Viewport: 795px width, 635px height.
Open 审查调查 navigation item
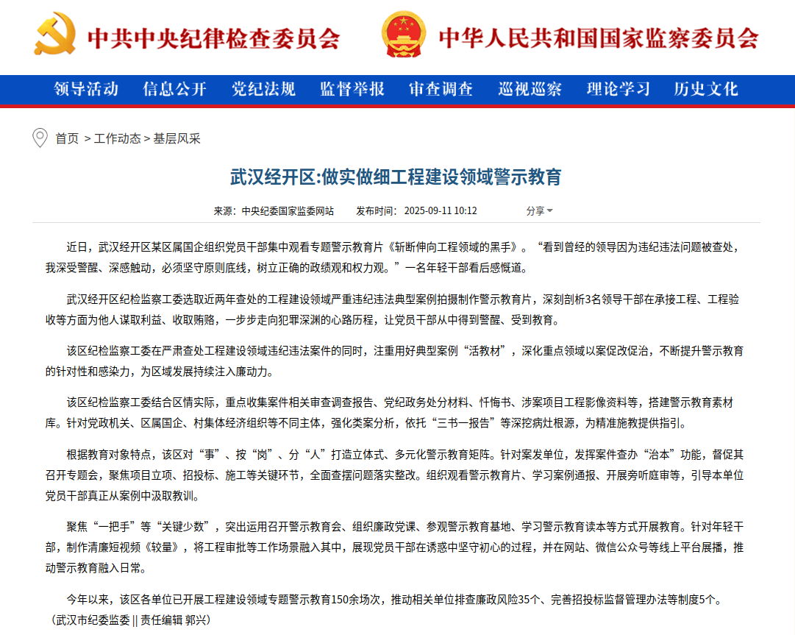point(441,90)
